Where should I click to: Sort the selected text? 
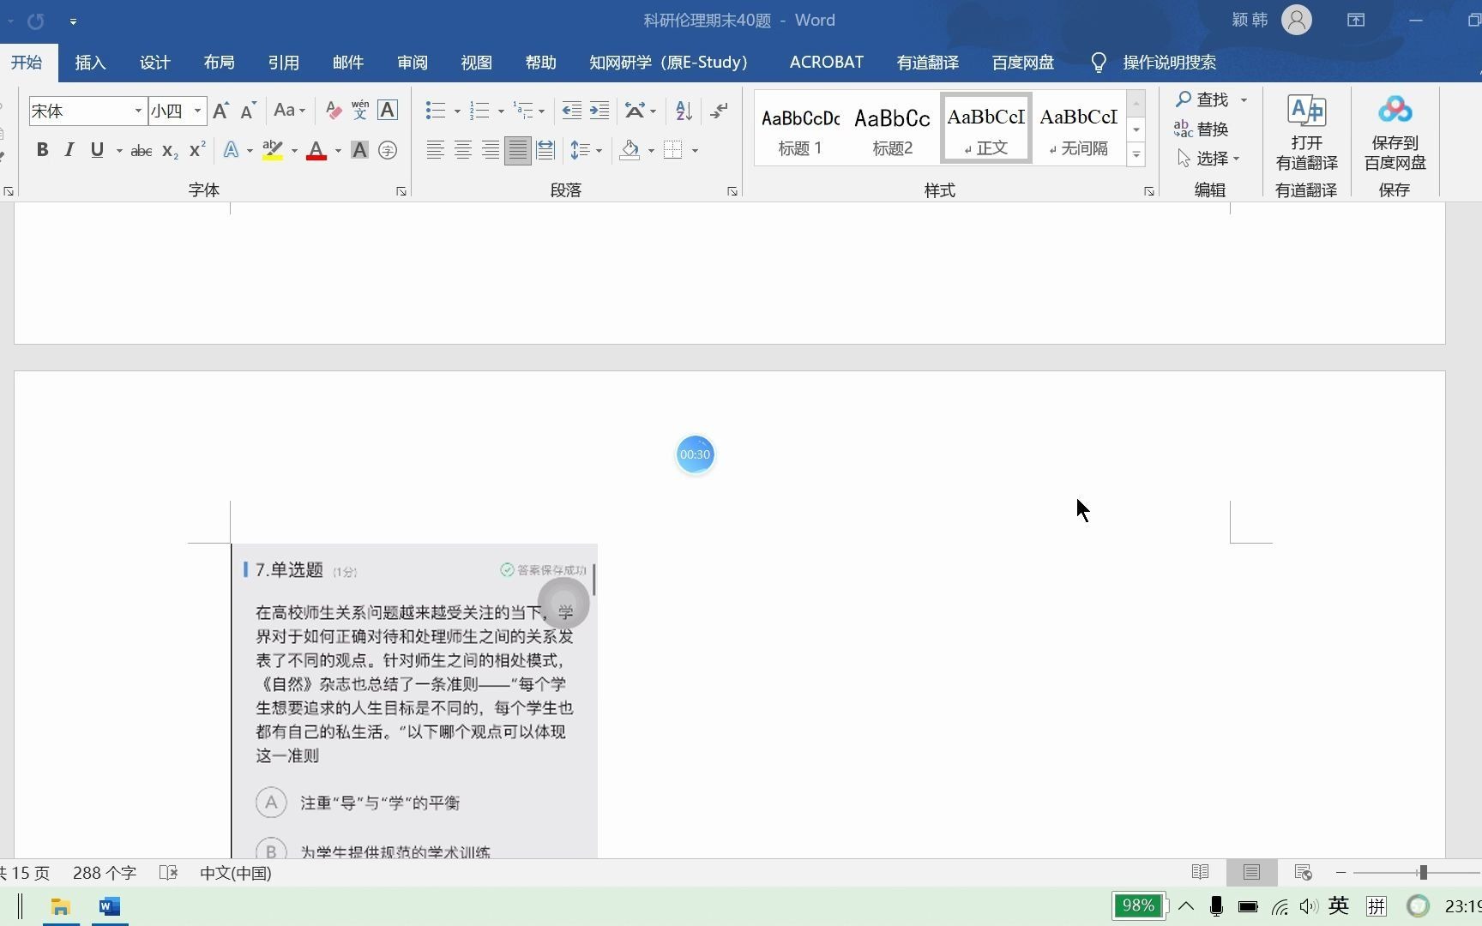pyautogui.click(x=684, y=111)
